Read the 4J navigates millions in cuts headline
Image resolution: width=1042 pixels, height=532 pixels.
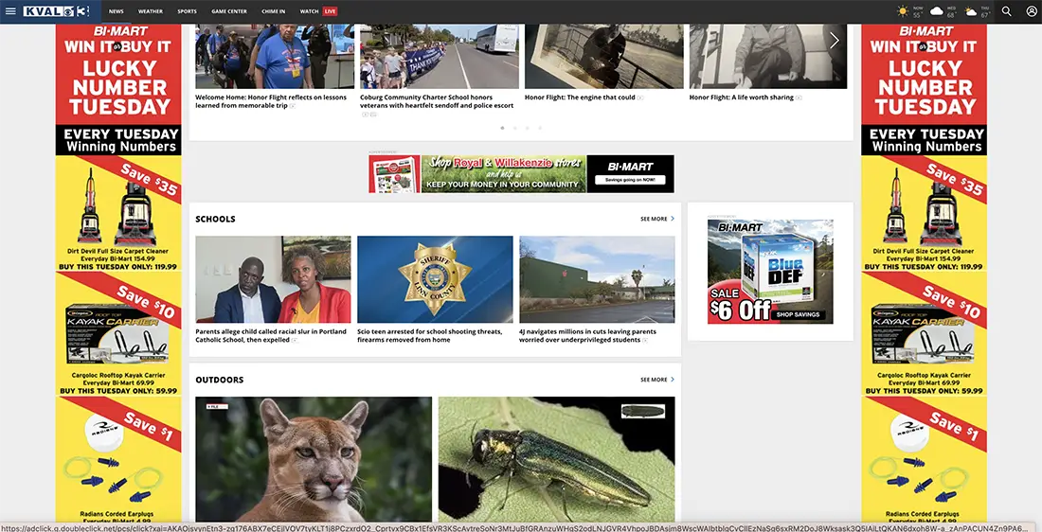click(587, 335)
